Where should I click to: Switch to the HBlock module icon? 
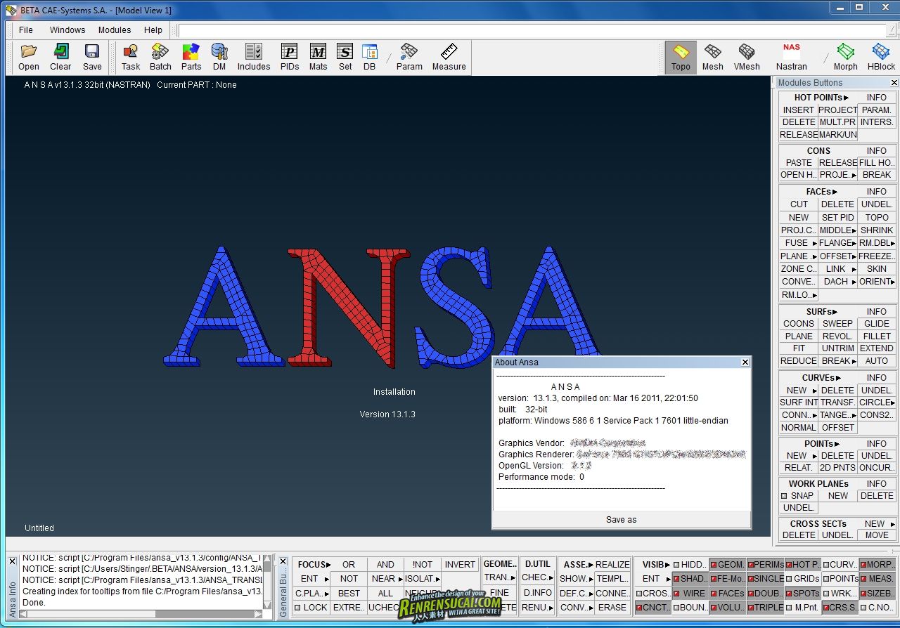point(881,58)
